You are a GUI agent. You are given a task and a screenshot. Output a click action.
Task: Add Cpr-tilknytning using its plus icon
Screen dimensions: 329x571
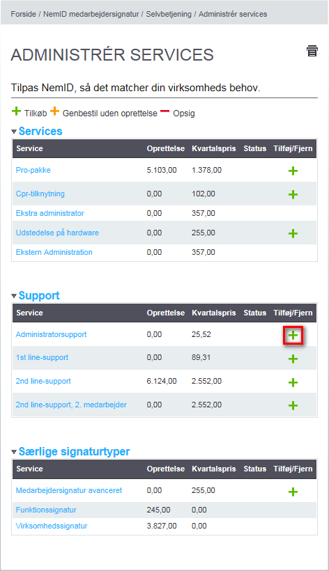[x=293, y=194]
